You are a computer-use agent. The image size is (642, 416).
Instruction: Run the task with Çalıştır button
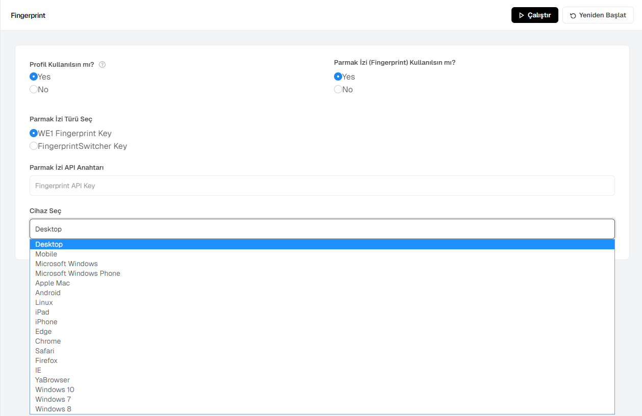(535, 15)
